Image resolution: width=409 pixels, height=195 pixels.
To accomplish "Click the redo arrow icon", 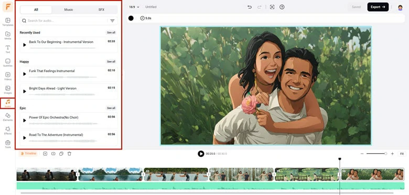I will click(x=259, y=7).
